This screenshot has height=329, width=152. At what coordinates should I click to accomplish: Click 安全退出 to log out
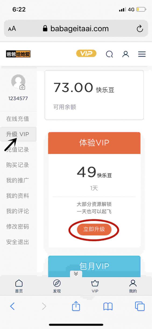(x=18, y=242)
